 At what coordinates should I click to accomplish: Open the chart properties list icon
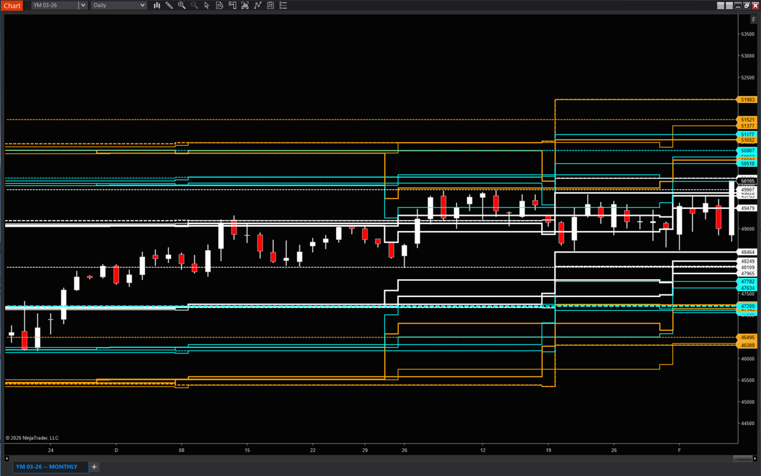tap(283, 6)
